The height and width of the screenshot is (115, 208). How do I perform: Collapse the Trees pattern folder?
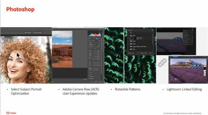point(129,35)
